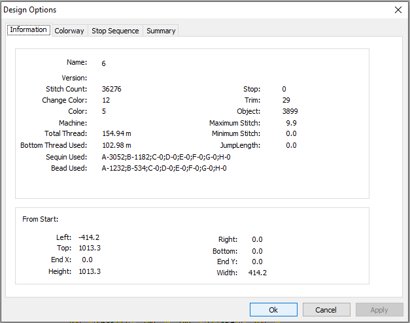Close the Design Options dialog
Viewport: 410px width, 323px height.
pos(398,10)
